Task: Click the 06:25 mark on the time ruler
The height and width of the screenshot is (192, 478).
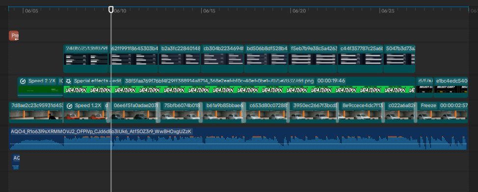Action: (x=388, y=11)
